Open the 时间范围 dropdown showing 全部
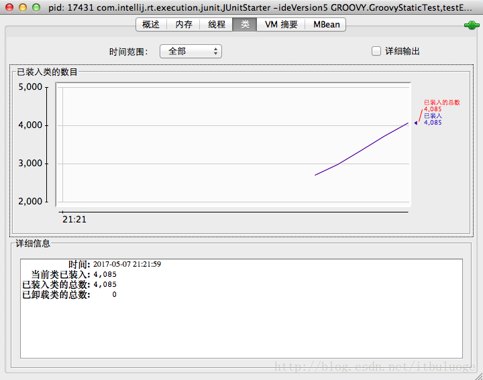The width and height of the screenshot is (483, 380). point(191,52)
